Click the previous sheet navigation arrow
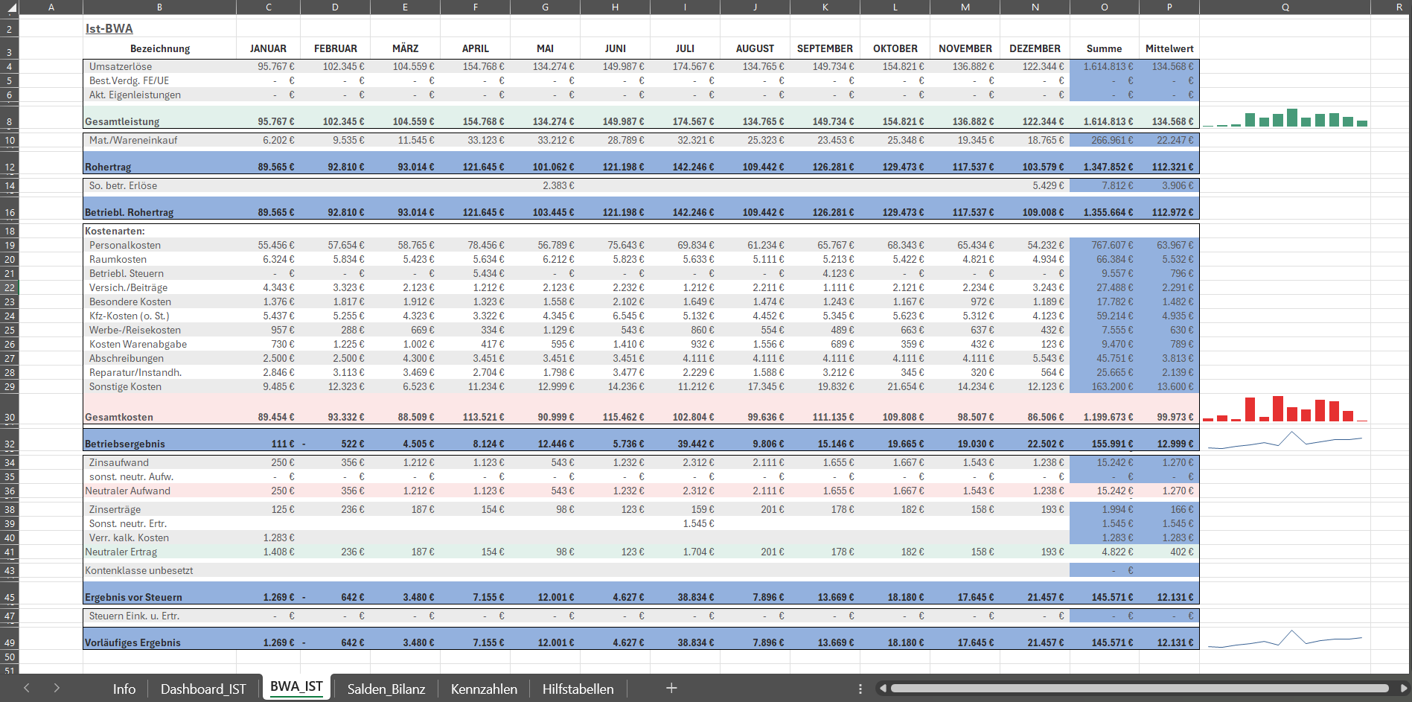The width and height of the screenshot is (1412, 702). pyautogui.click(x=27, y=689)
